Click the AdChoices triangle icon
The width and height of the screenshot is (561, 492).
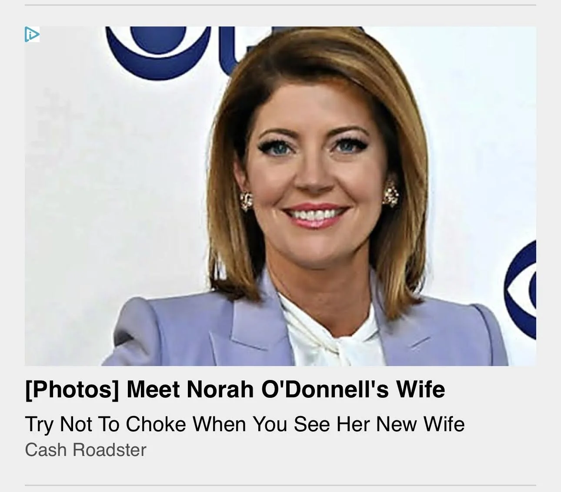[32, 34]
